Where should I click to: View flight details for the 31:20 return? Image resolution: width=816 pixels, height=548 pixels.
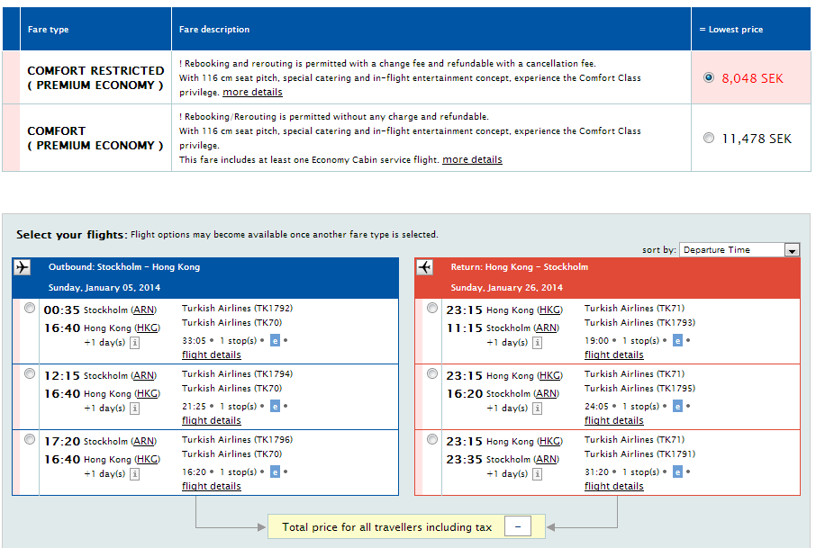[x=613, y=486]
